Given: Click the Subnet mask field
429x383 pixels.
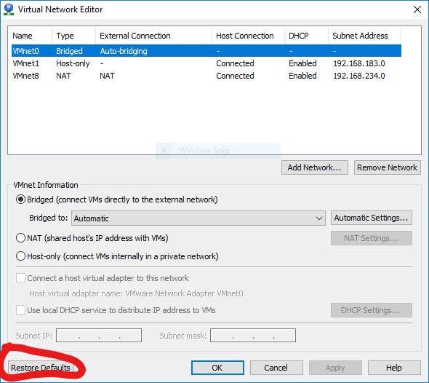Looking at the screenshot, I should click(253, 336).
